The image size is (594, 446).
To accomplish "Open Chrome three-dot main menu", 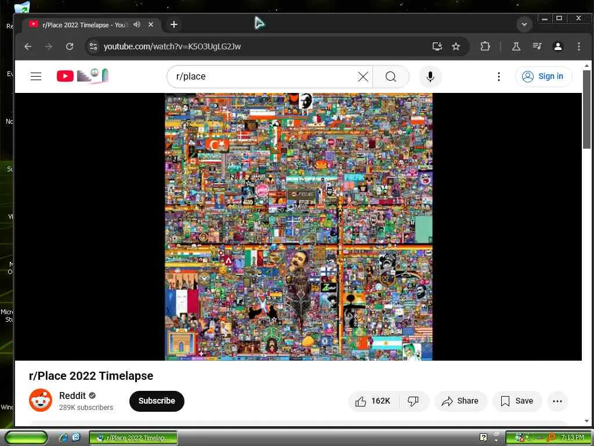I will [578, 46].
